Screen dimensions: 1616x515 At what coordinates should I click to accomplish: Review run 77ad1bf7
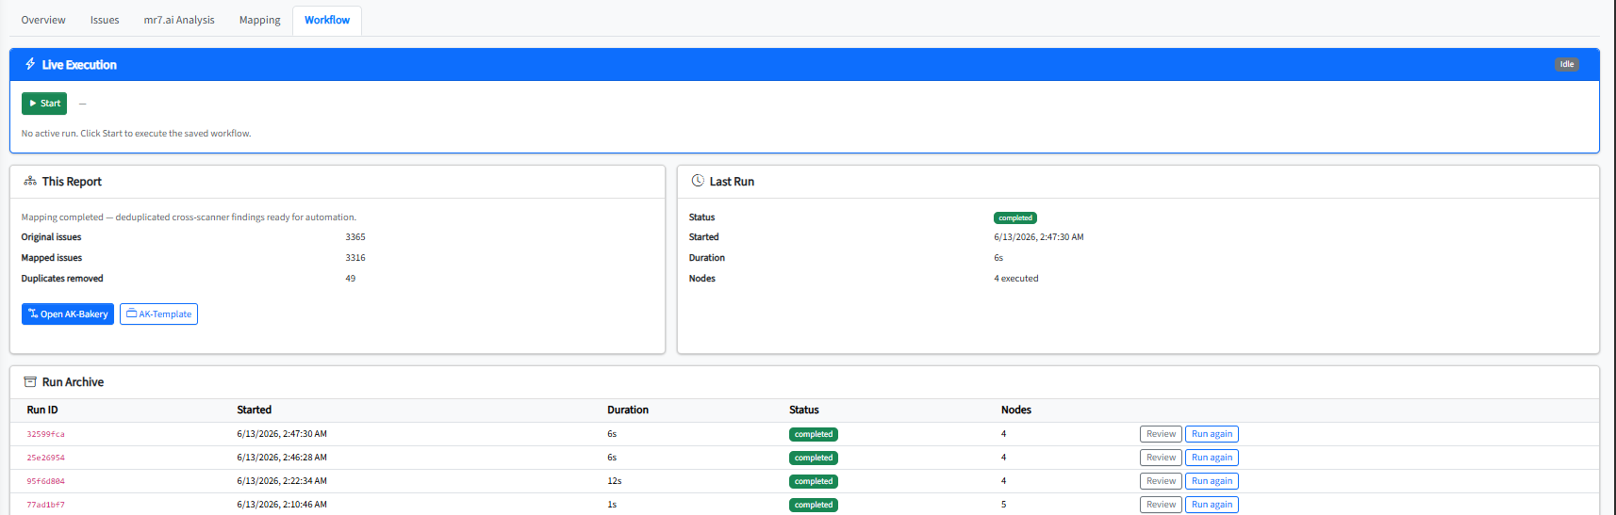(1161, 505)
